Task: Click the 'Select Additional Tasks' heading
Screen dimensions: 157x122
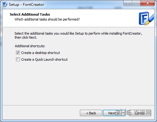Action: click(x=30, y=14)
